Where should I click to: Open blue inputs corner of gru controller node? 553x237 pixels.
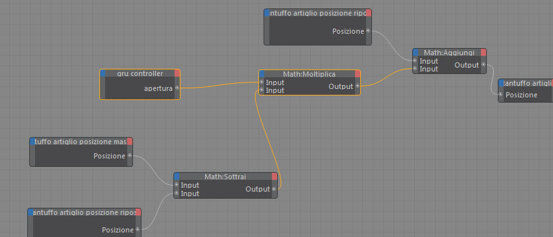(x=103, y=73)
